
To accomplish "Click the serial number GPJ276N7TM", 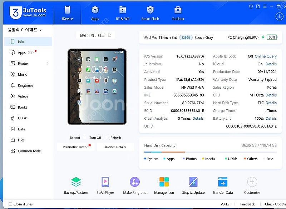I will (193, 103).
